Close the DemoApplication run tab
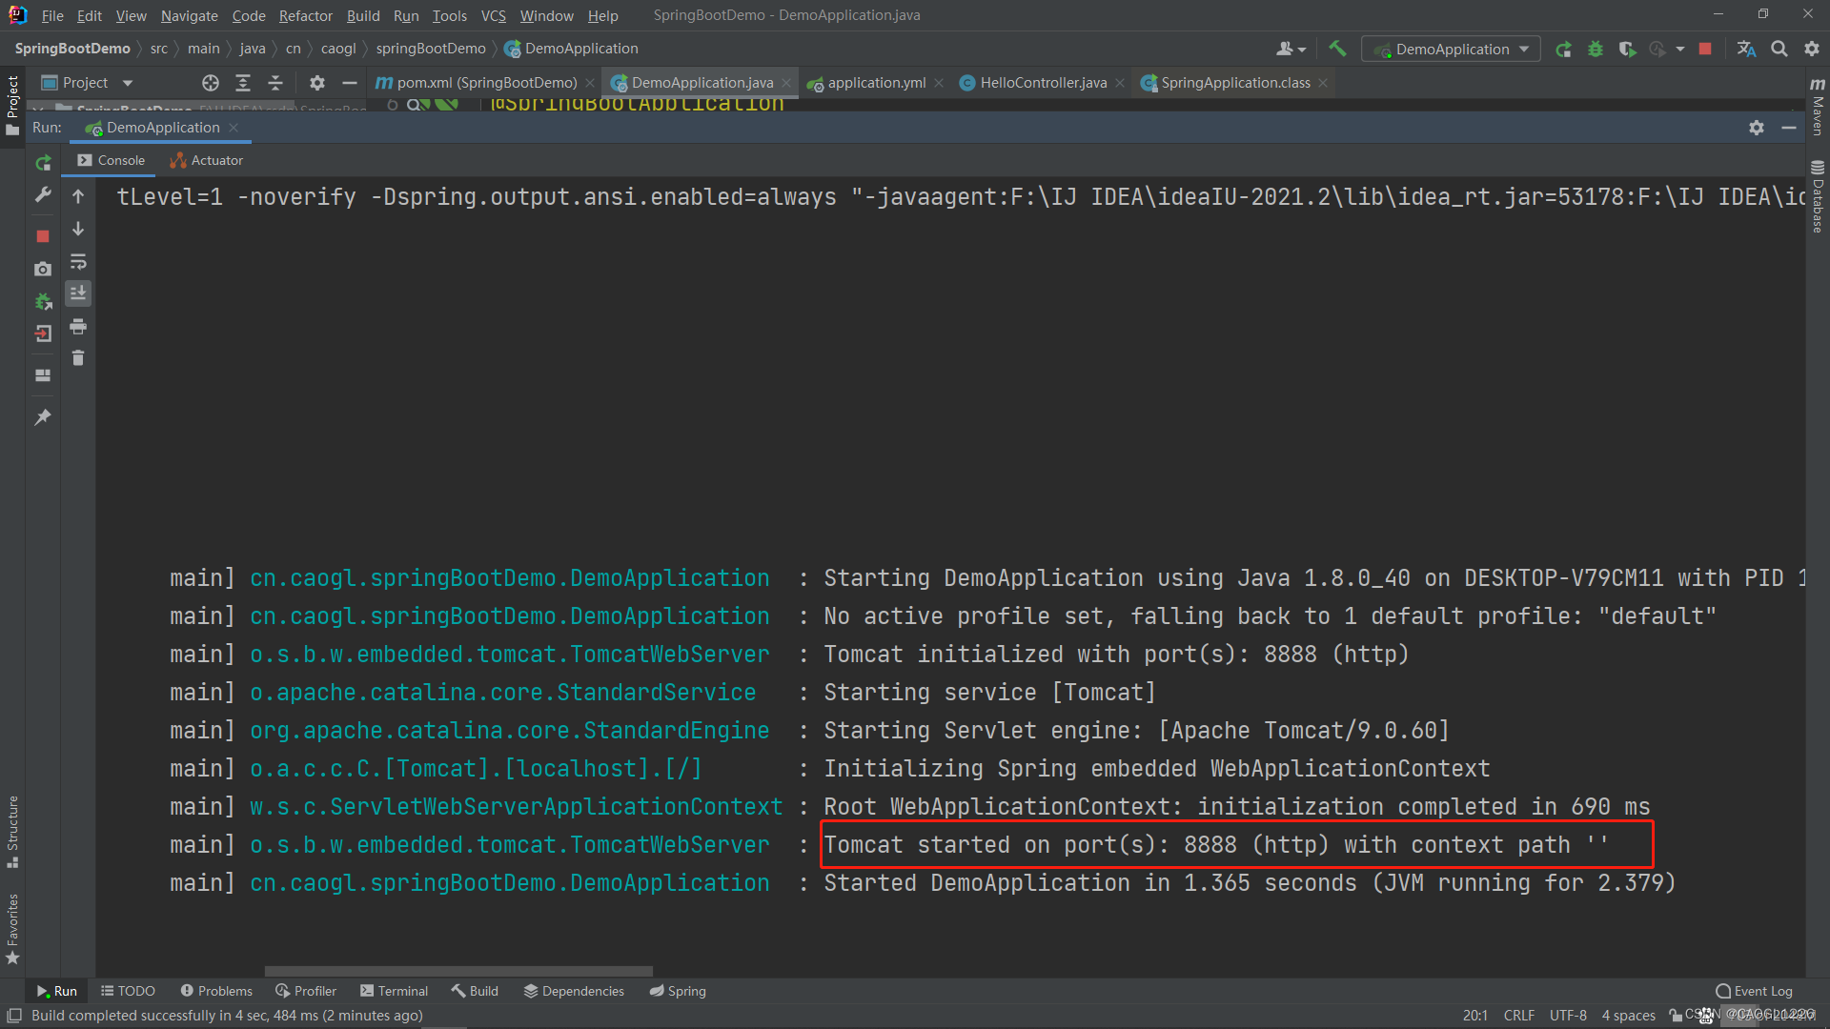 pyautogui.click(x=234, y=128)
